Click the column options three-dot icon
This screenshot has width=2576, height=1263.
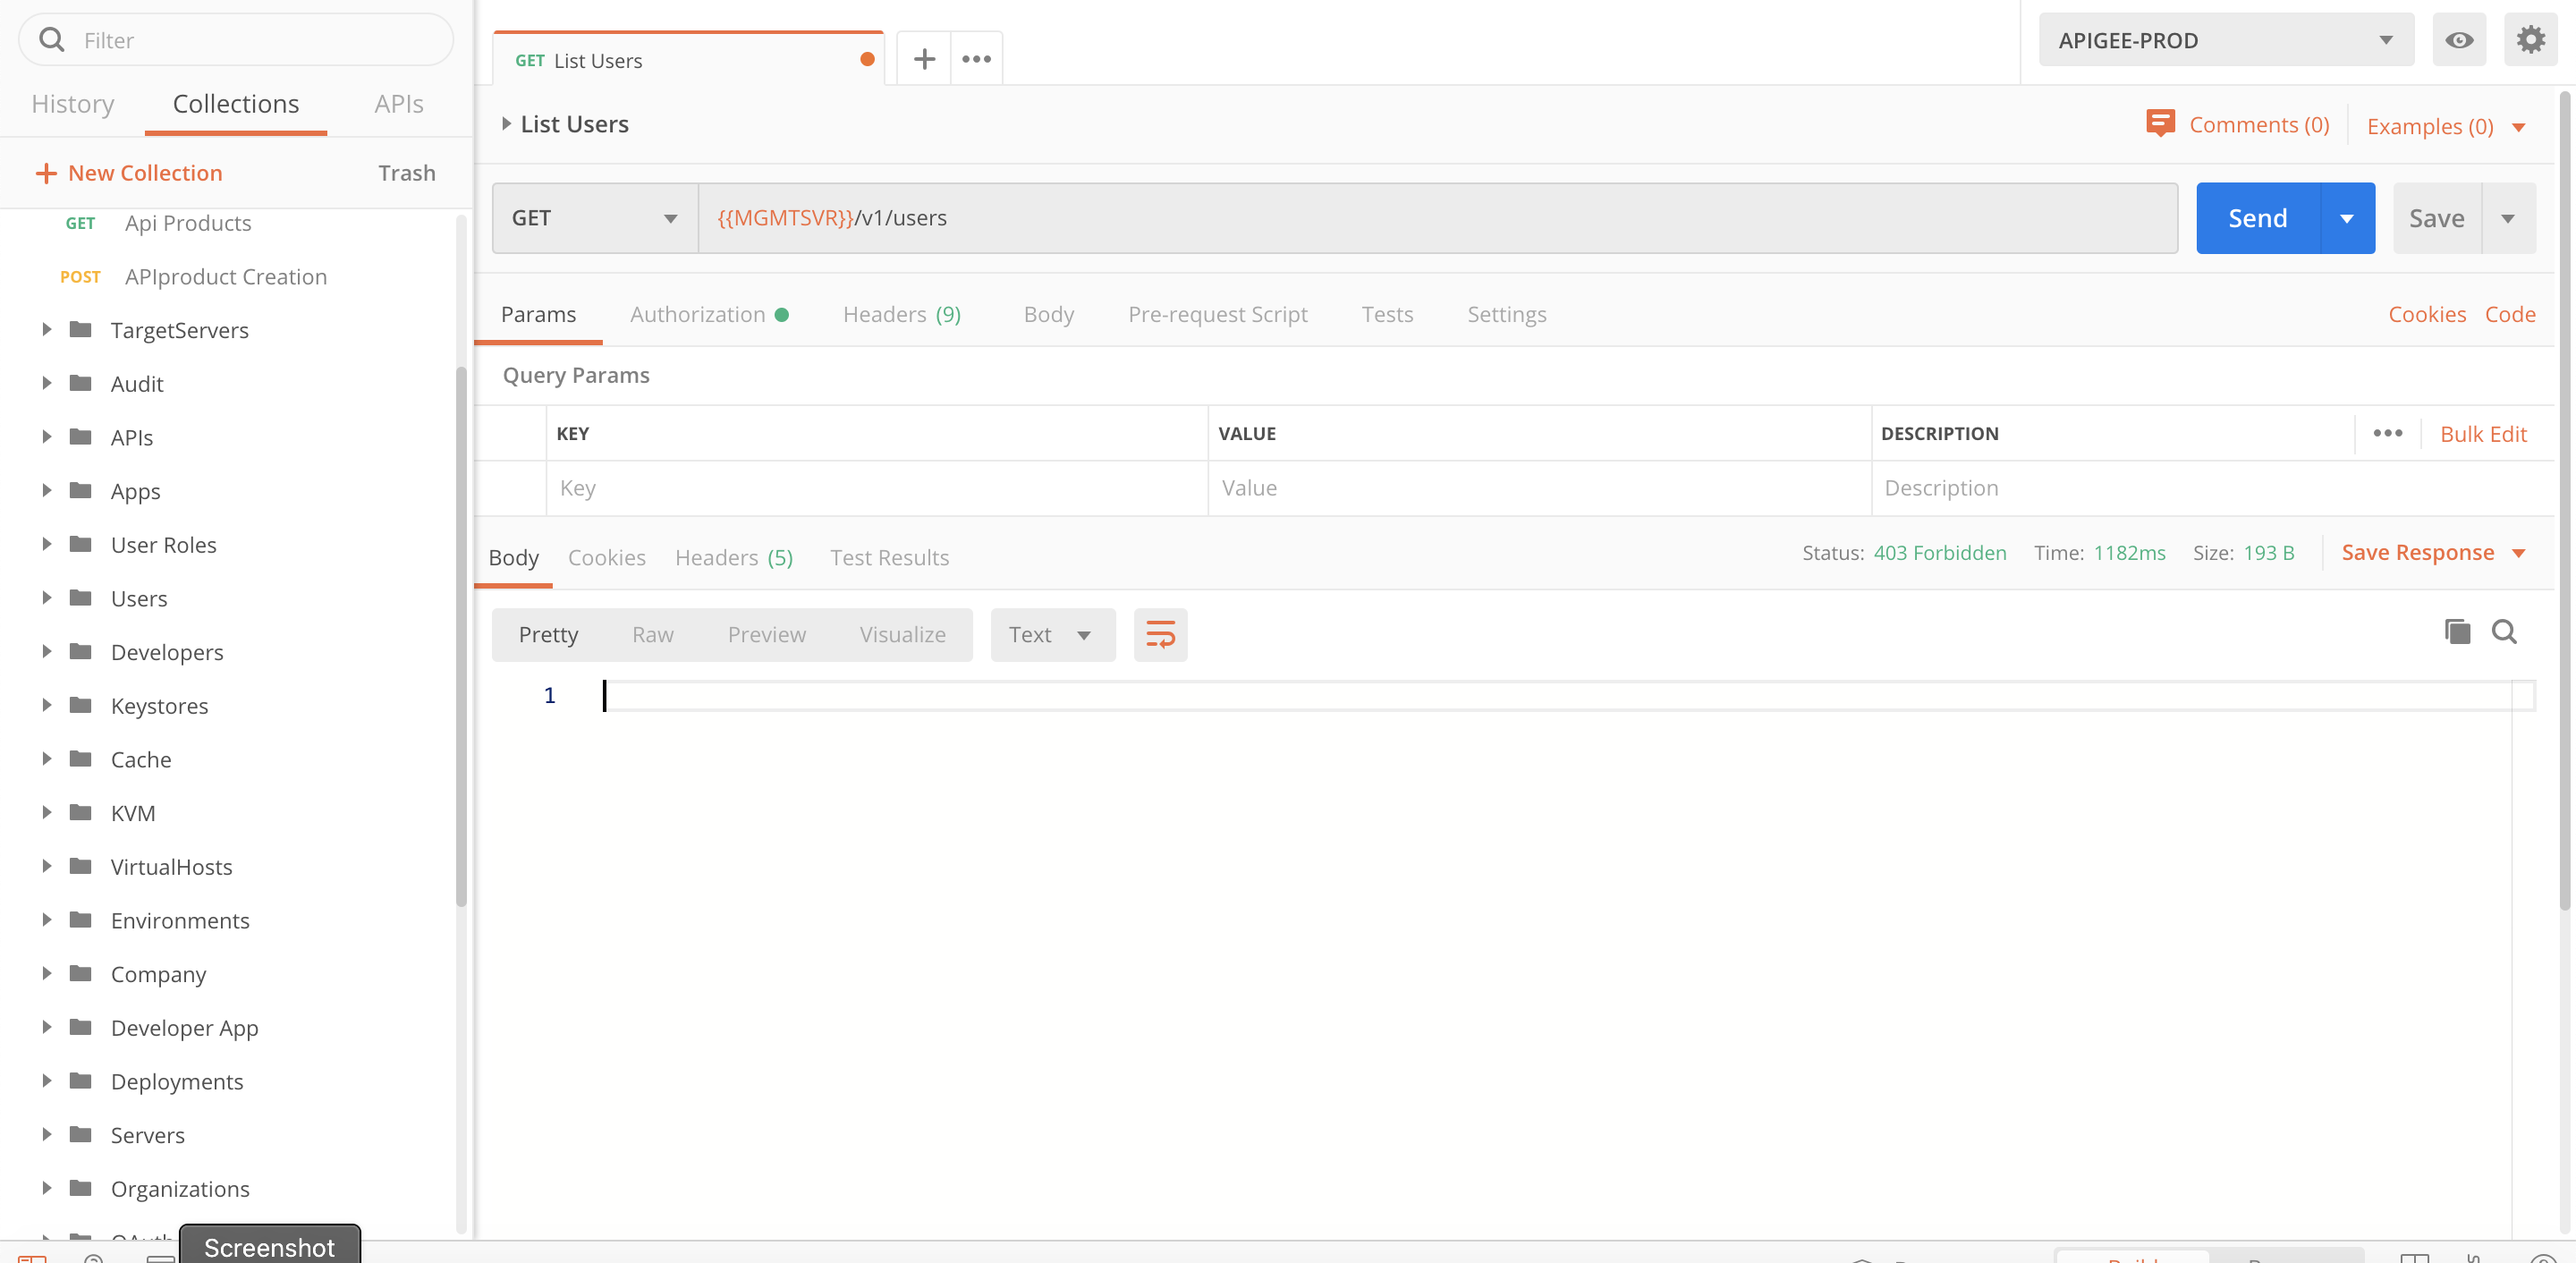click(x=2387, y=433)
